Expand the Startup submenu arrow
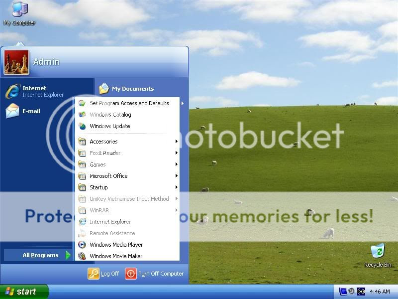This screenshot has width=398, height=299. (x=177, y=187)
